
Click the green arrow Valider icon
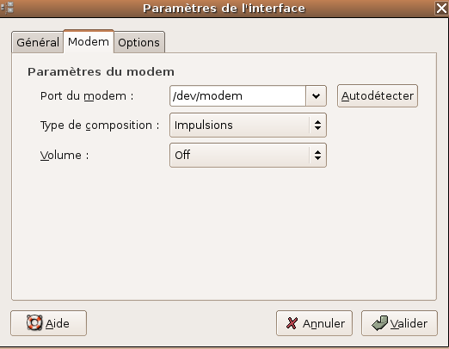379,323
